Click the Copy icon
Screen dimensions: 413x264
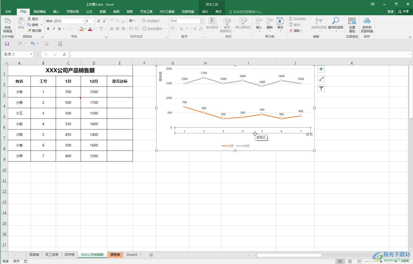[x=30, y=25]
